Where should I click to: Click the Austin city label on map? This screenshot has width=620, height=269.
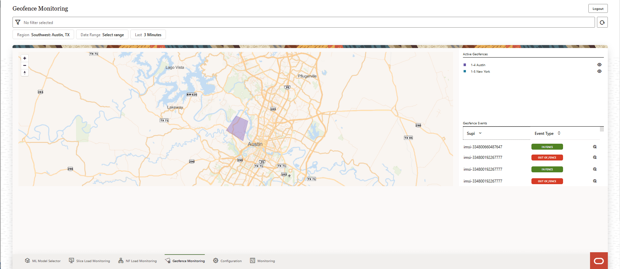tap(255, 144)
